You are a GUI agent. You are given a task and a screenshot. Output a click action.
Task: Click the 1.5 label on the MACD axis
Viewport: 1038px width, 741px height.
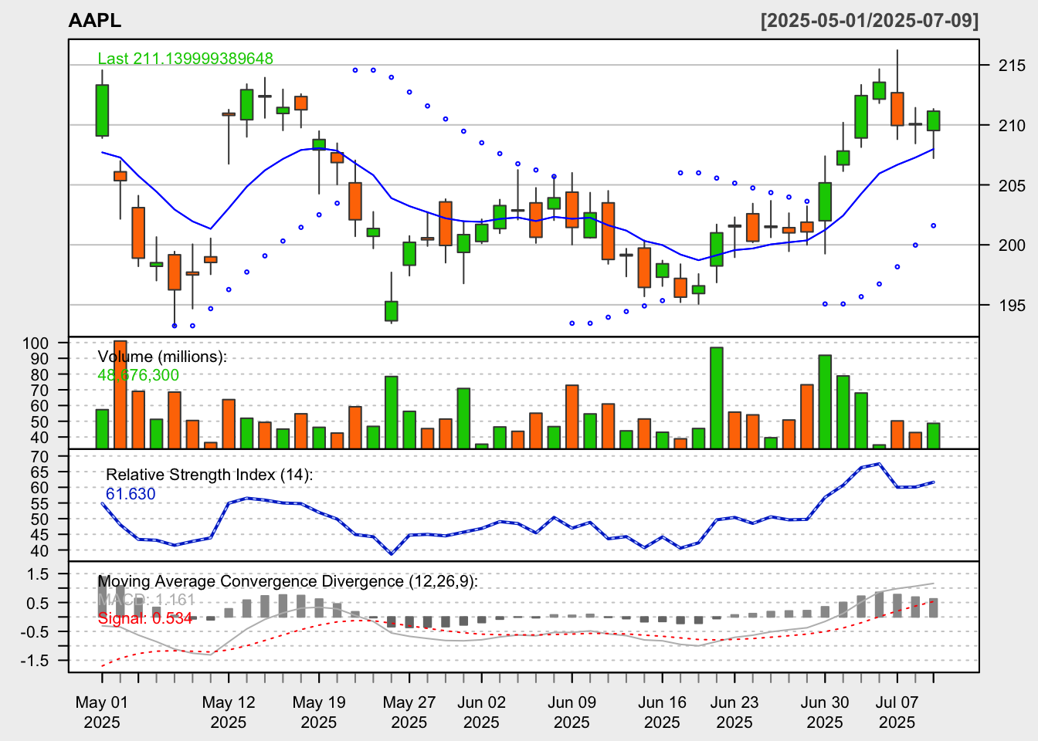[38, 574]
